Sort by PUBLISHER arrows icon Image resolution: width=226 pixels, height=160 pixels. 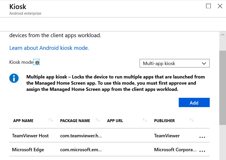coord(192,120)
